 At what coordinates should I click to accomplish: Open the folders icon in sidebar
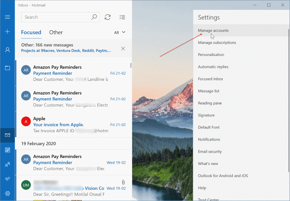click(7, 68)
